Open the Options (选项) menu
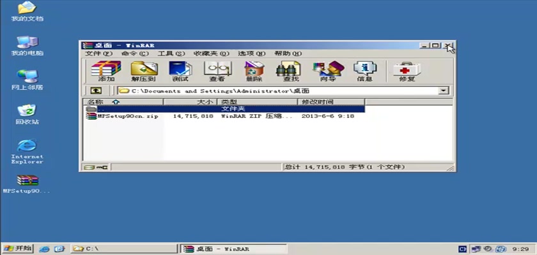537x255 pixels. point(252,54)
